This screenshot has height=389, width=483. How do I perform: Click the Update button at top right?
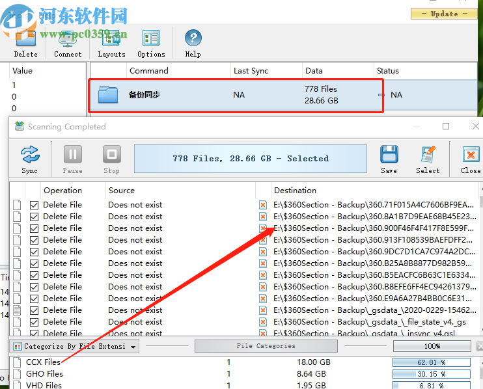coord(444,14)
